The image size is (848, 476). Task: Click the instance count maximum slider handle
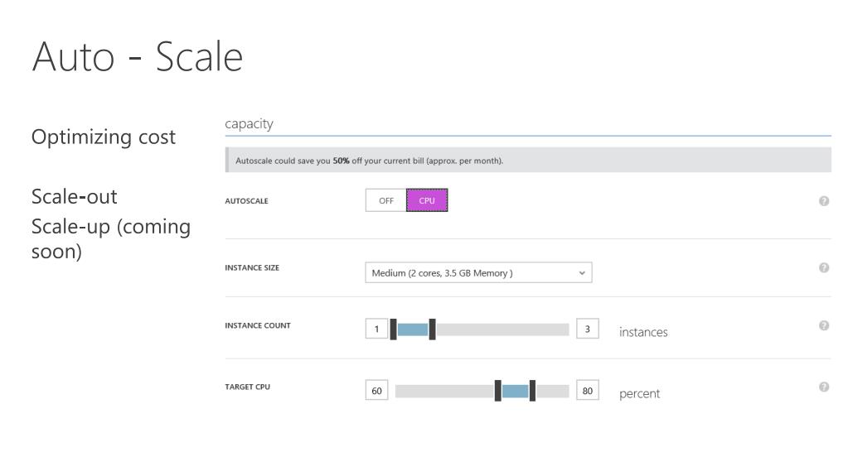click(432, 329)
